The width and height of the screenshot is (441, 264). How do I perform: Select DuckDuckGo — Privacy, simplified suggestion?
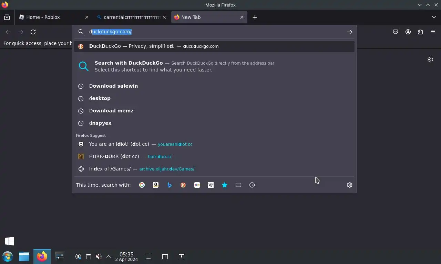(214, 46)
